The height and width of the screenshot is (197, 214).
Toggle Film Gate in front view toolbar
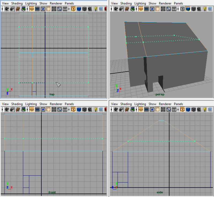pos(37,109)
